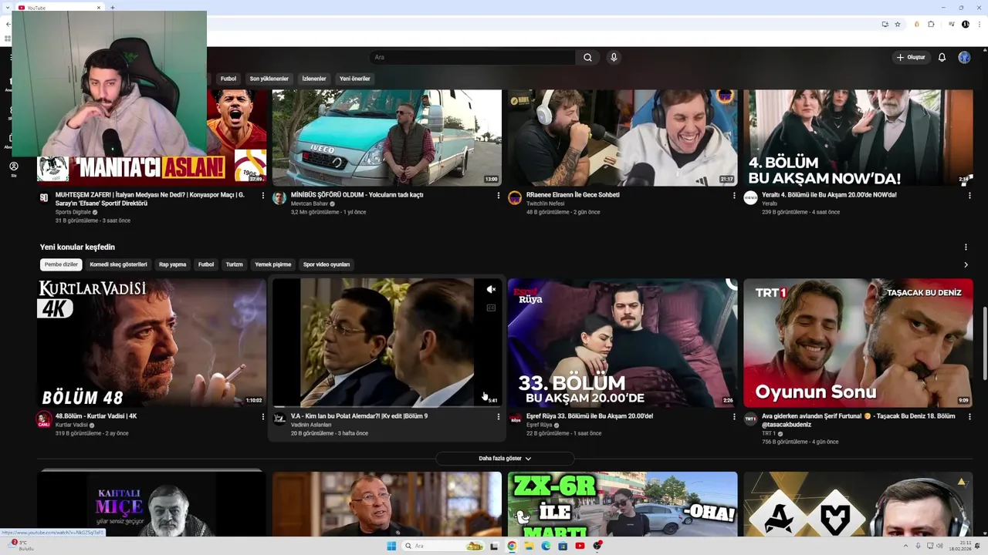Open RRaenee Elraenn gece sohbeti thumbnail
This screenshot has width=988, height=555.
[623, 137]
